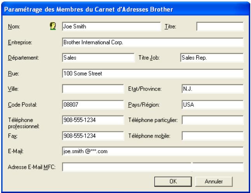The width and height of the screenshot is (251, 193).
Task: Click the Téléphone professionnel number field
Action: 93,120
